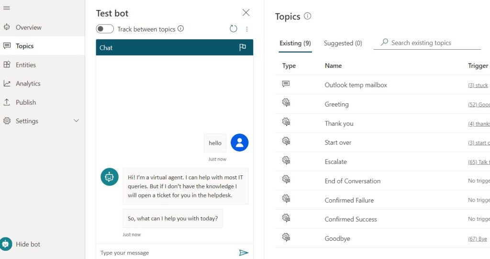
Task: Close the Test bot panel
Action: coord(246,12)
